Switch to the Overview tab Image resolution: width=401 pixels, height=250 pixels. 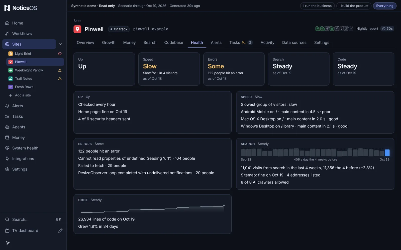click(x=85, y=42)
